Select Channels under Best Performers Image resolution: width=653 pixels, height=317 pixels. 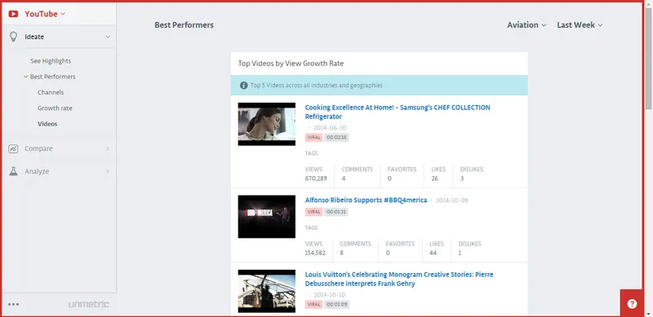coord(51,92)
